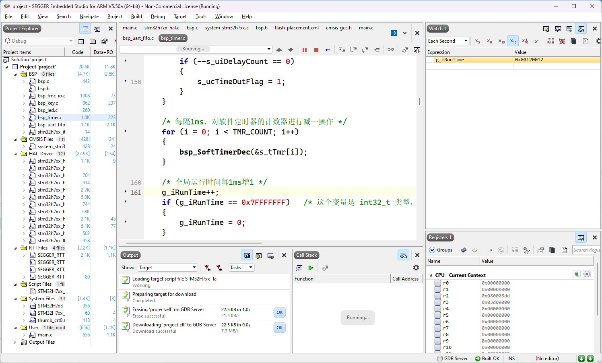Screen dimensions: 602x363
Task: Toggle the r2 register checkbox
Action: (x=438, y=296)
